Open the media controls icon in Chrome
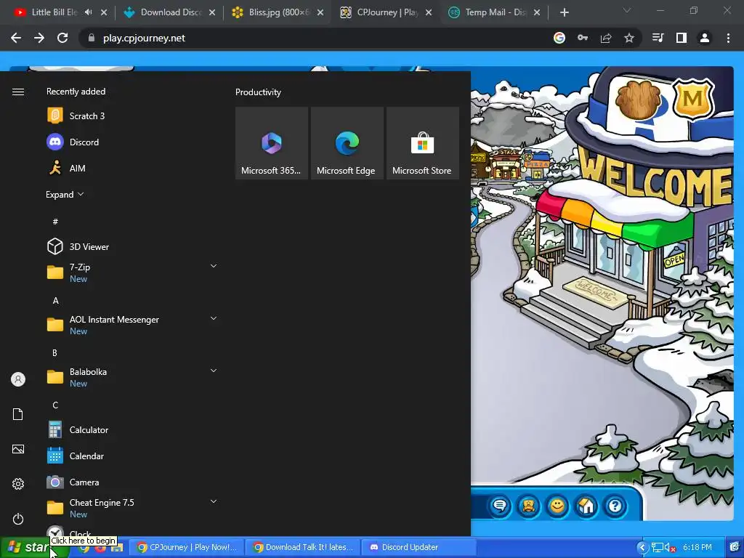This screenshot has width=744, height=558. (x=658, y=38)
